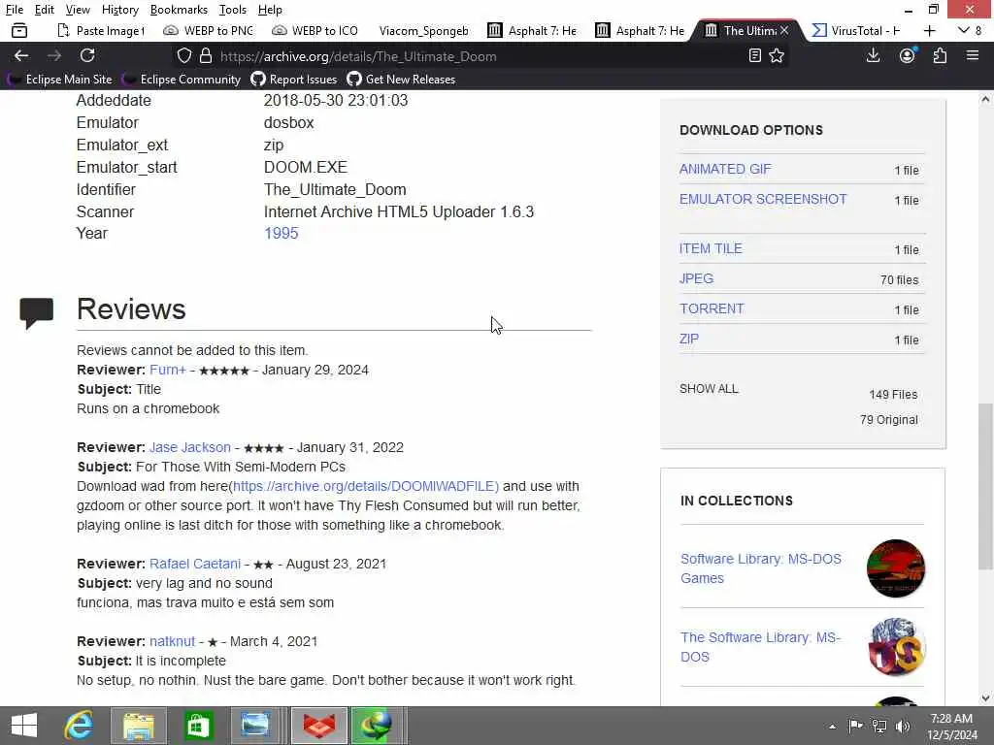Open the View menu
Screen dimensions: 994x745
[x=78, y=10]
